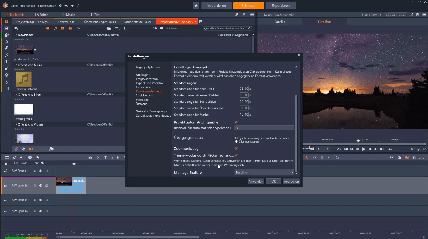Collapse the Öffentliche Musik section
Image resolution: width=428 pixels, height=239 pixels.
(16, 65)
